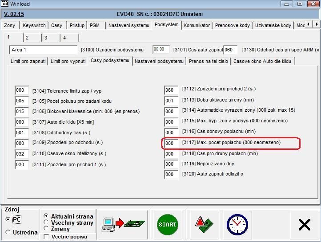The height and width of the screenshot is (242, 321).
Task: Open the clock time settings icon
Action: click(x=237, y=224)
